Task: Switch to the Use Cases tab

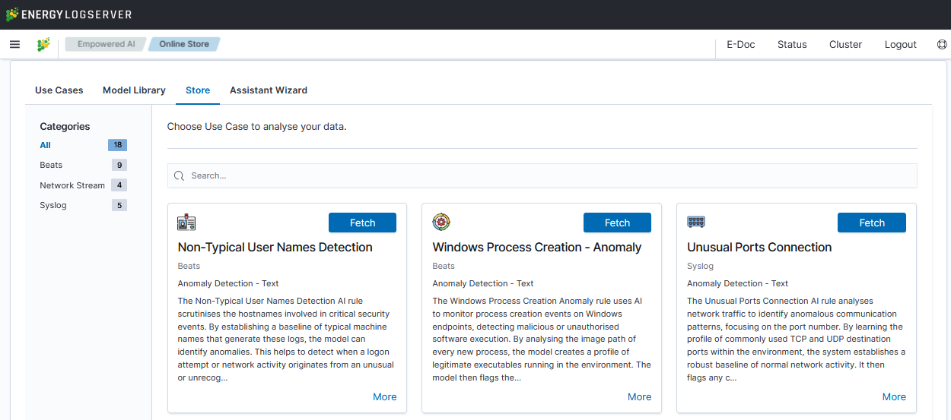Action: click(x=59, y=90)
